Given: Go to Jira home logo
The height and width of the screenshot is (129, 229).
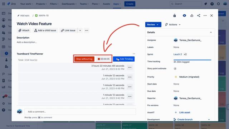Looking at the screenshot, I should click(11, 4).
